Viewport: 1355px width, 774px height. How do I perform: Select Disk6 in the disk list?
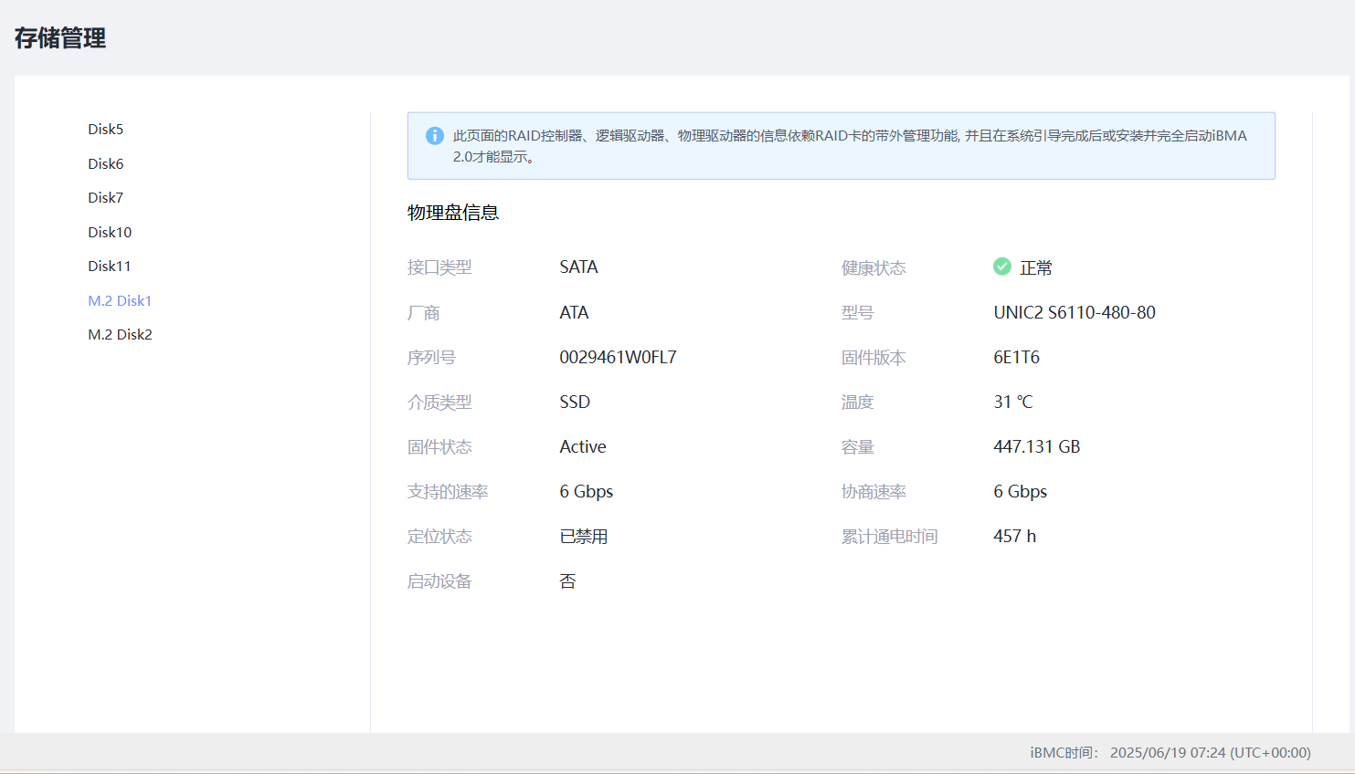coord(105,164)
